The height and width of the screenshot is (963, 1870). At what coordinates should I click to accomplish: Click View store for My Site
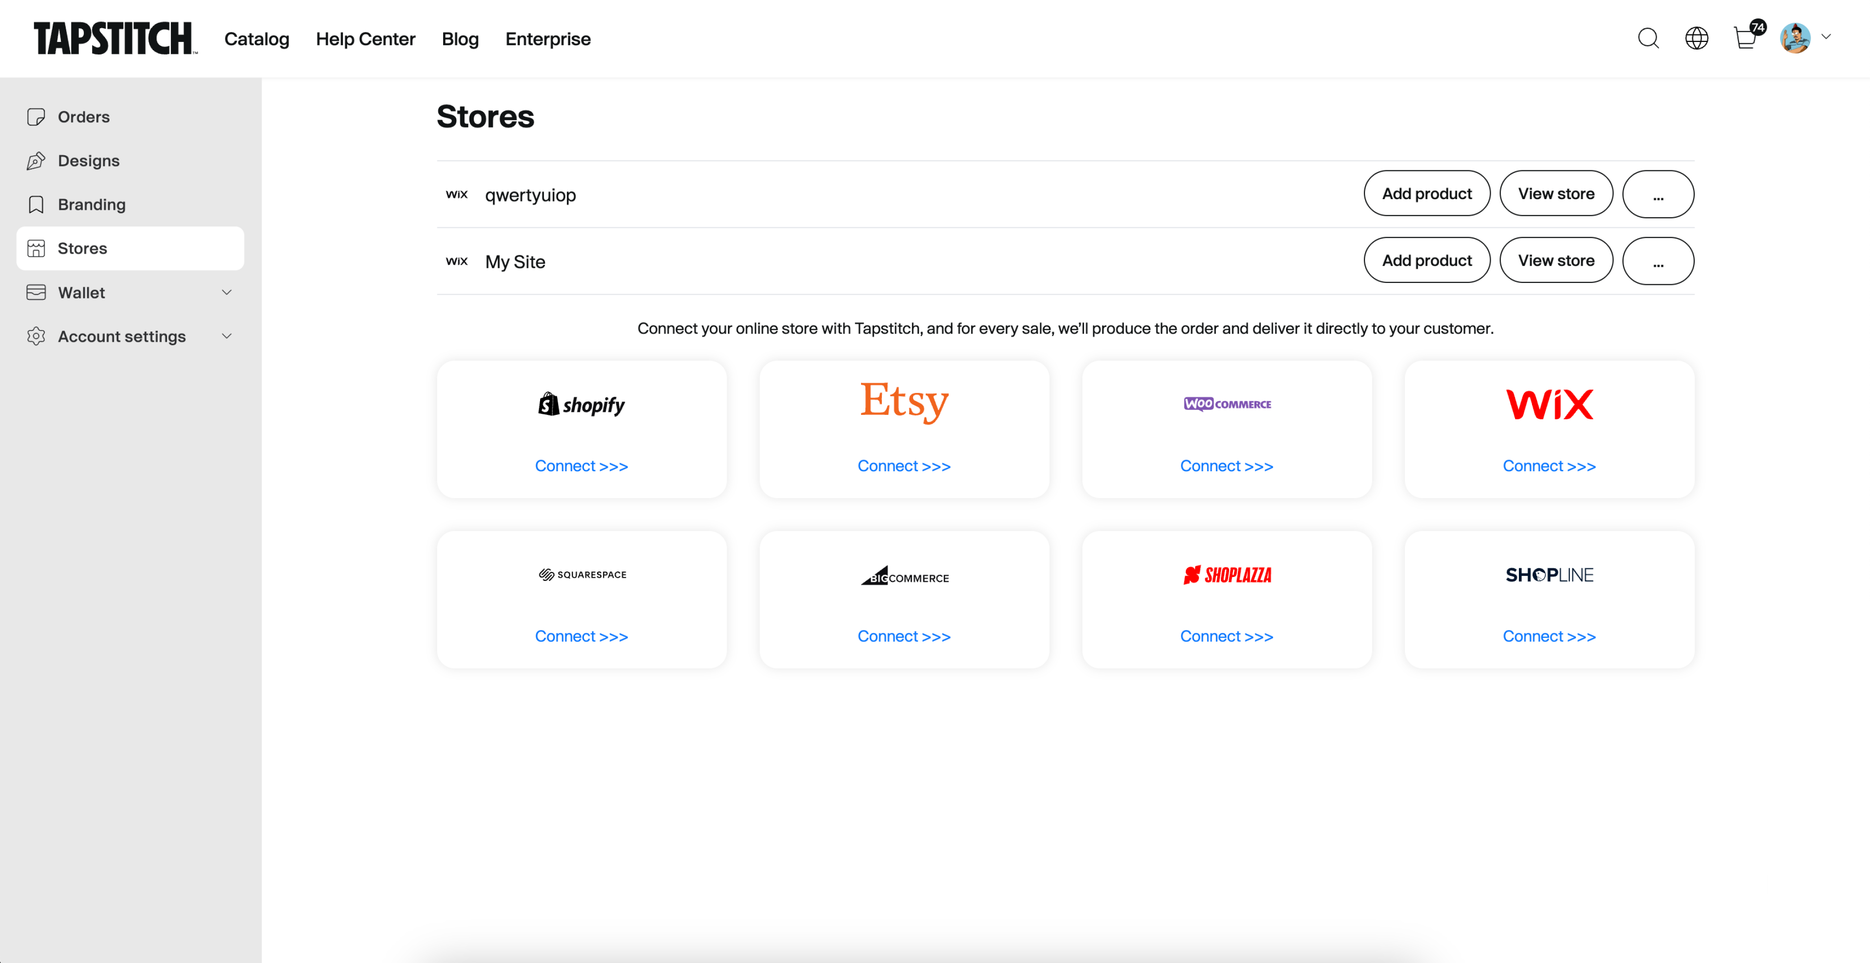coord(1556,260)
